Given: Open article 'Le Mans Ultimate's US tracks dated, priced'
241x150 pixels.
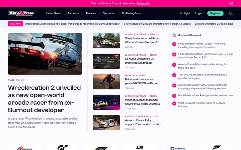Looking at the screenshot, I should click(x=140, y=61).
